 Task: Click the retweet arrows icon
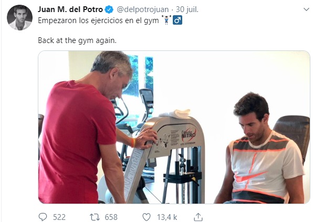click(95, 217)
